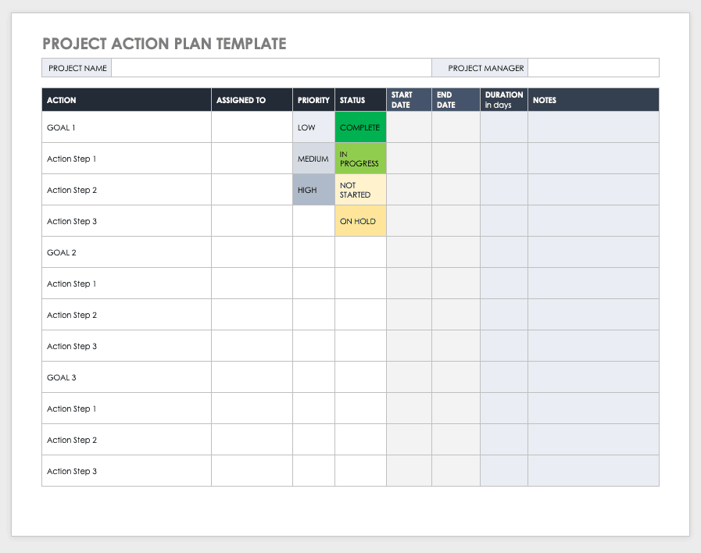Click the PROJECT ACTION PLAN TEMPLATE title
The image size is (701, 553).
(164, 44)
